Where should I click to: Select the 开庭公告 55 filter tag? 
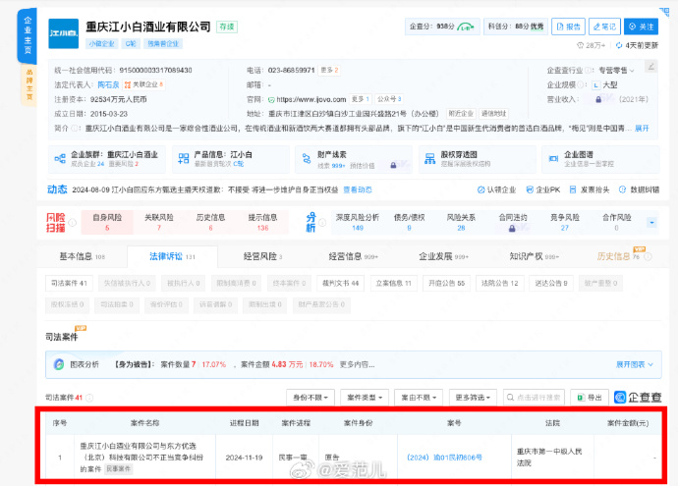pyautogui.click(x=445, y=283)
